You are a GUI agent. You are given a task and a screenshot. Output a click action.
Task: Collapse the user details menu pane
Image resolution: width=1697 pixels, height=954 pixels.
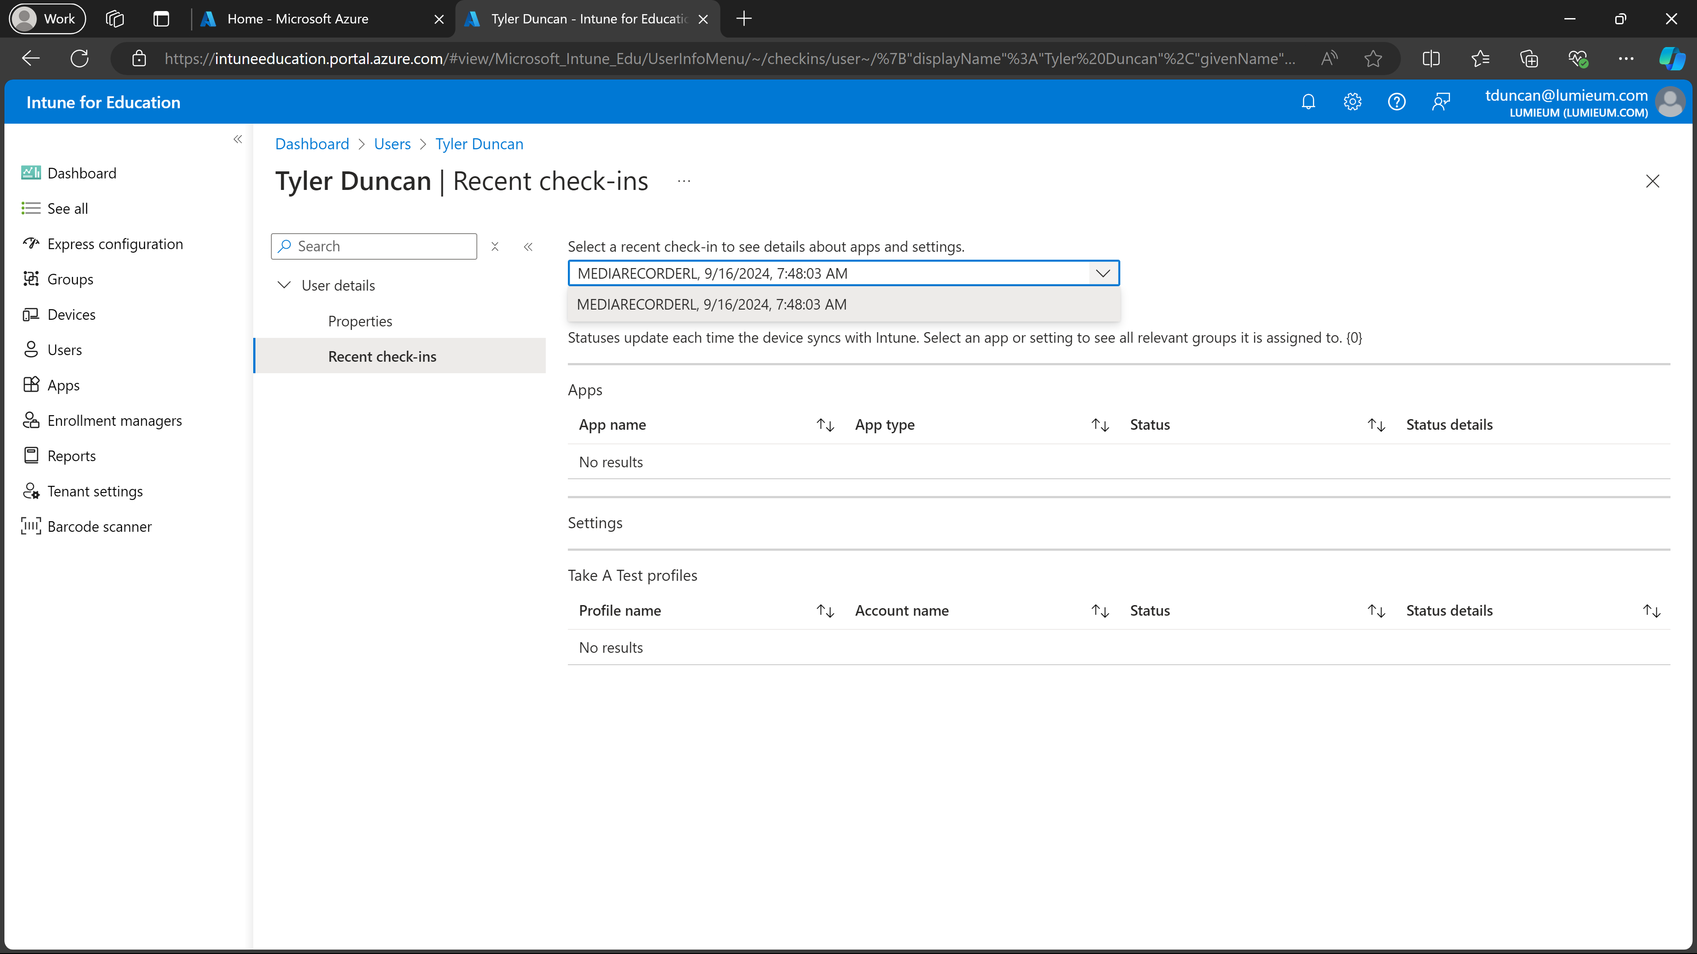[x=529, y=246]
